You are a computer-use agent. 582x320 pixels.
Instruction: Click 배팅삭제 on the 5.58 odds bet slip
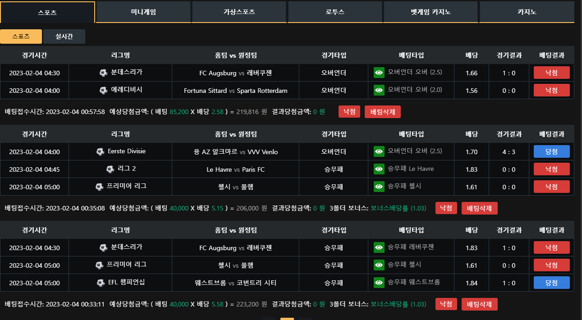click(480, 304)
